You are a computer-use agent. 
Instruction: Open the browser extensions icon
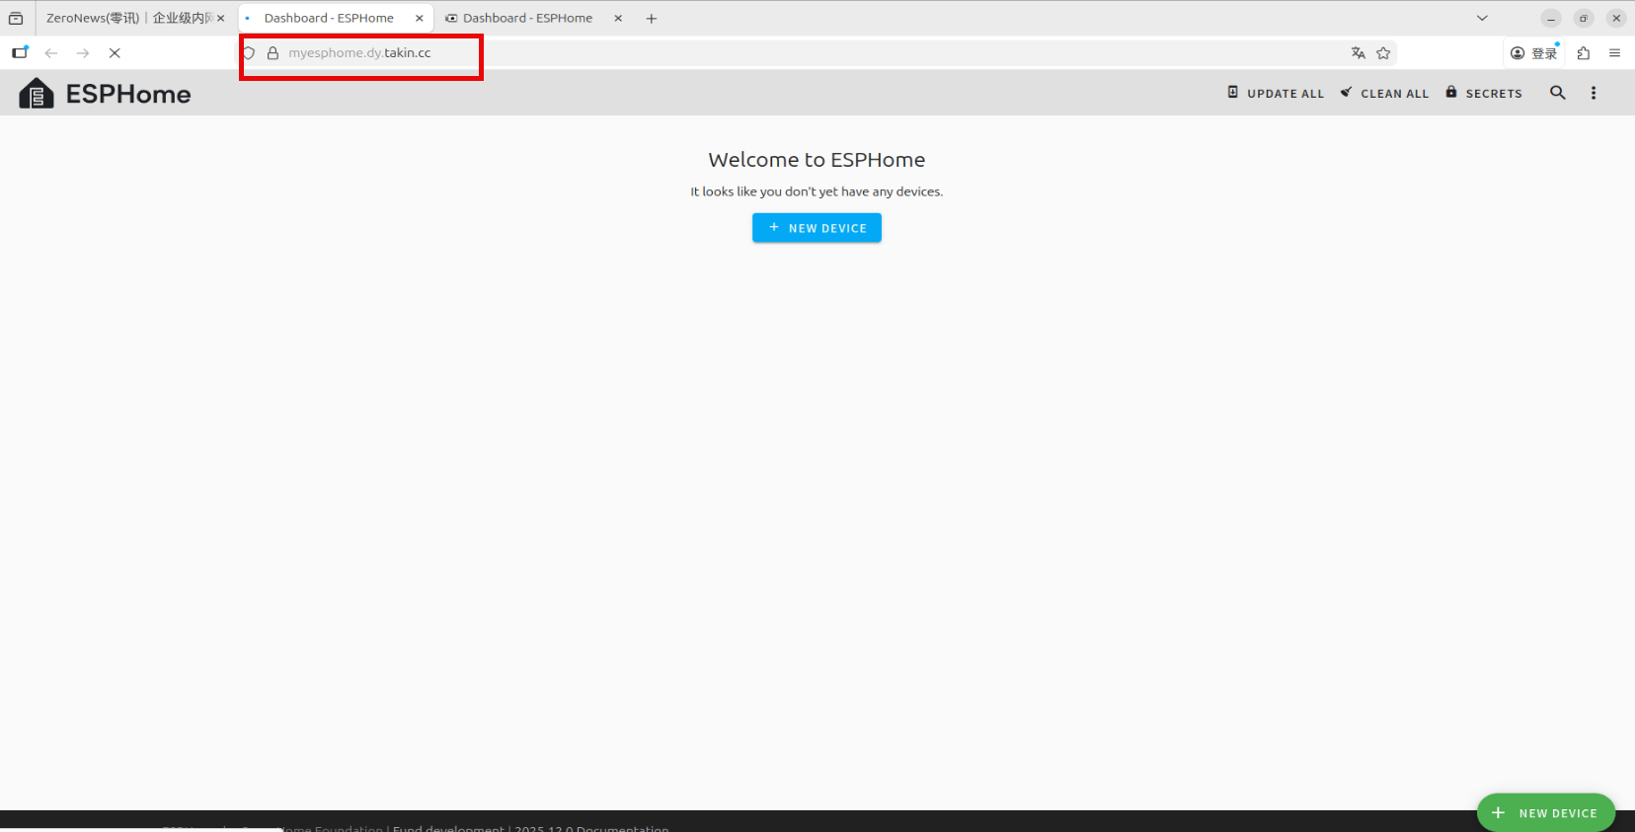click(1583, 53)
